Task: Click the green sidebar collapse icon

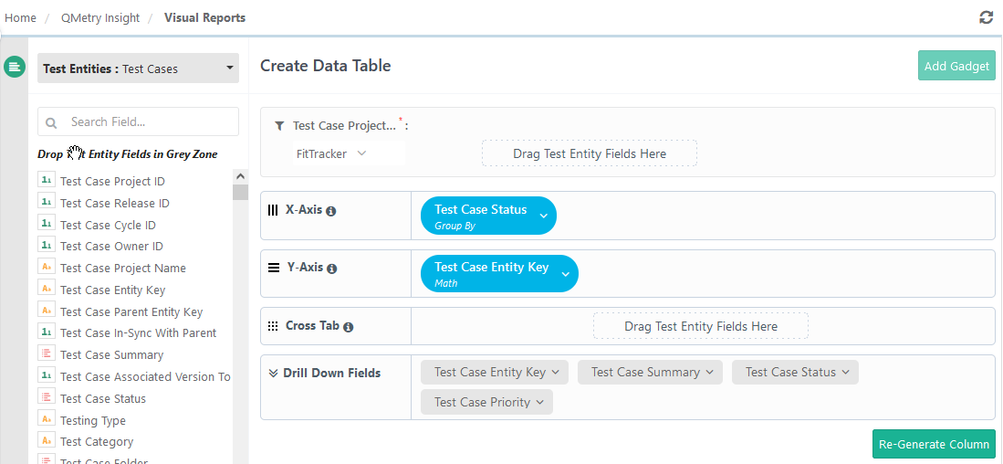Action: point(15,68)
